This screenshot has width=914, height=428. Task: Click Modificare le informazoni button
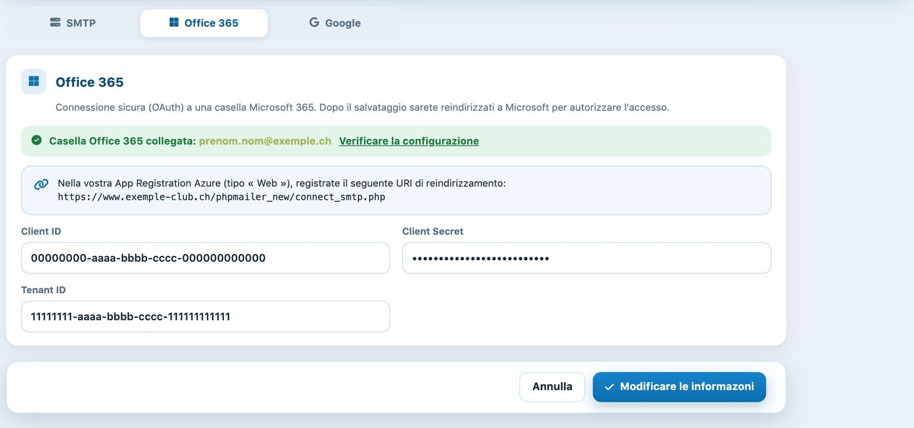679,387
